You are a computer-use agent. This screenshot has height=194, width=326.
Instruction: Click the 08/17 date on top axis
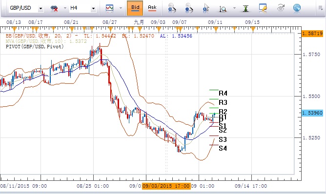pyautogui.click(x=35, y=22)
